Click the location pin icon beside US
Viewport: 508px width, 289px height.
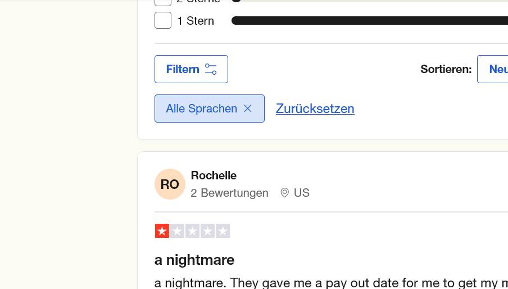tap(285, 193)
